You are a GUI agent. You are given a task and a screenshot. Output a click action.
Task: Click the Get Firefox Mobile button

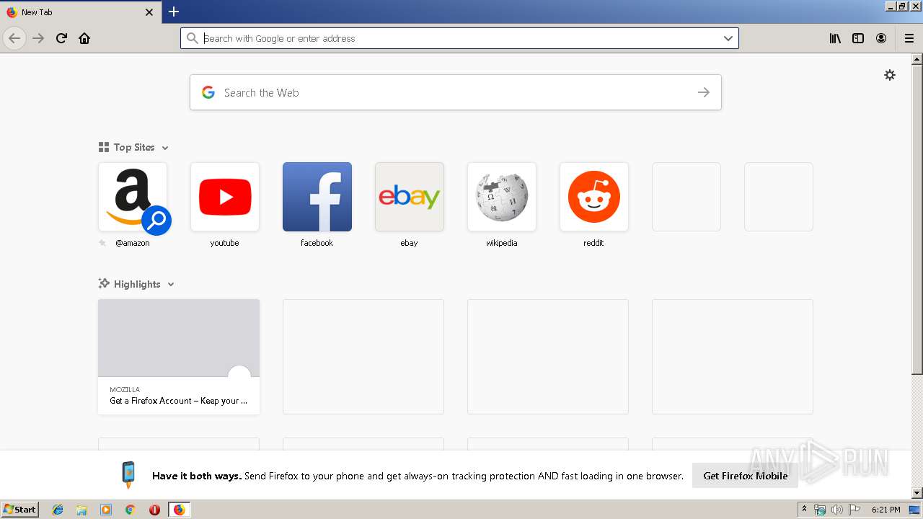746,476
